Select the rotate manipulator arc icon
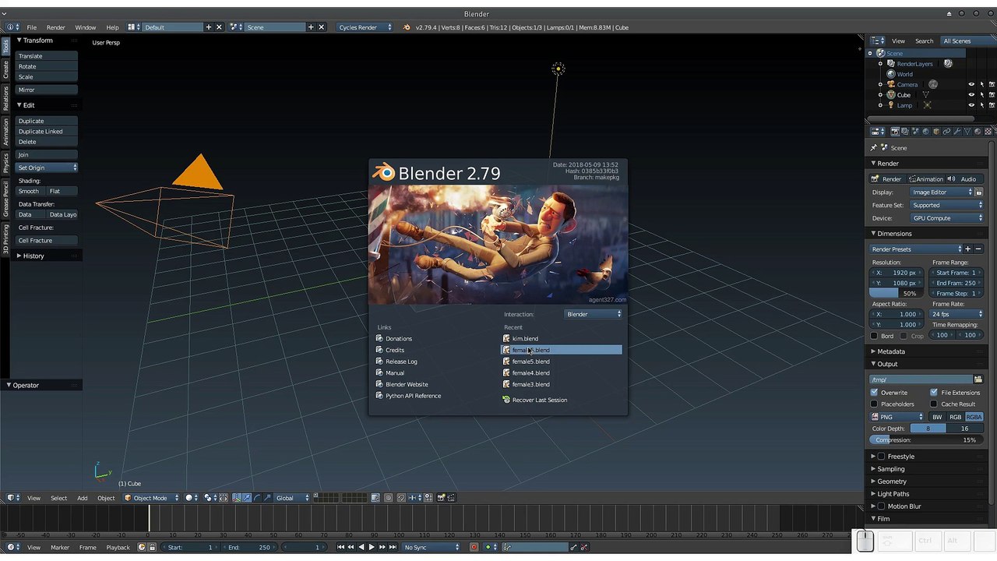 (x=257, y=498)
